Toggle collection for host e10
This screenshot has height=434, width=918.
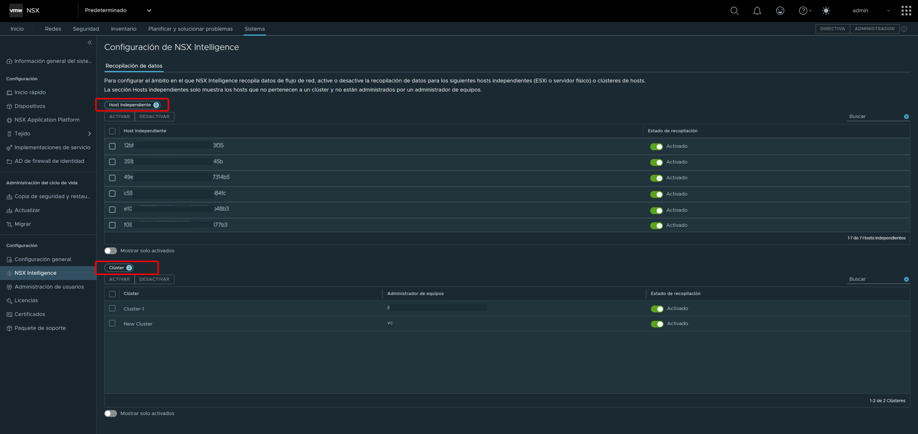[x=656, y=211]
